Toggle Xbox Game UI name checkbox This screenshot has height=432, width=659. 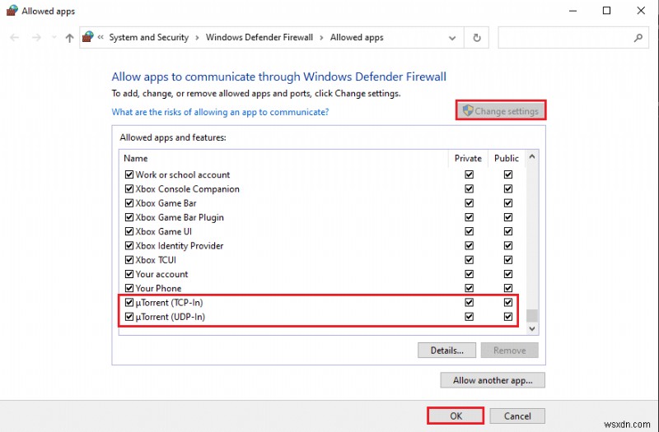129,231
